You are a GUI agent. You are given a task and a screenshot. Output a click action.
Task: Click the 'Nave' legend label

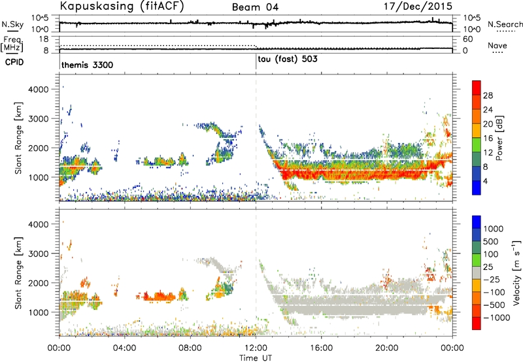pos(498,45)
